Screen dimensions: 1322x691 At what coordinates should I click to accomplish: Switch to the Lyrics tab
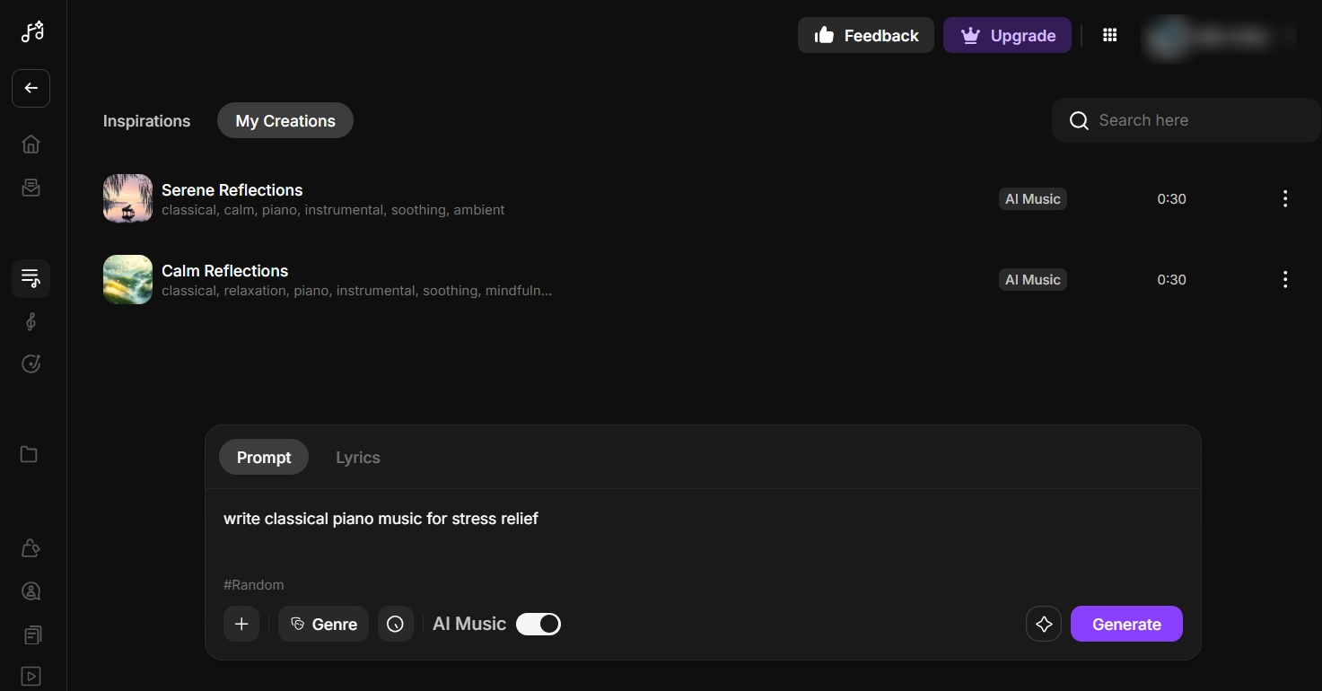click(x=357, y=457)
